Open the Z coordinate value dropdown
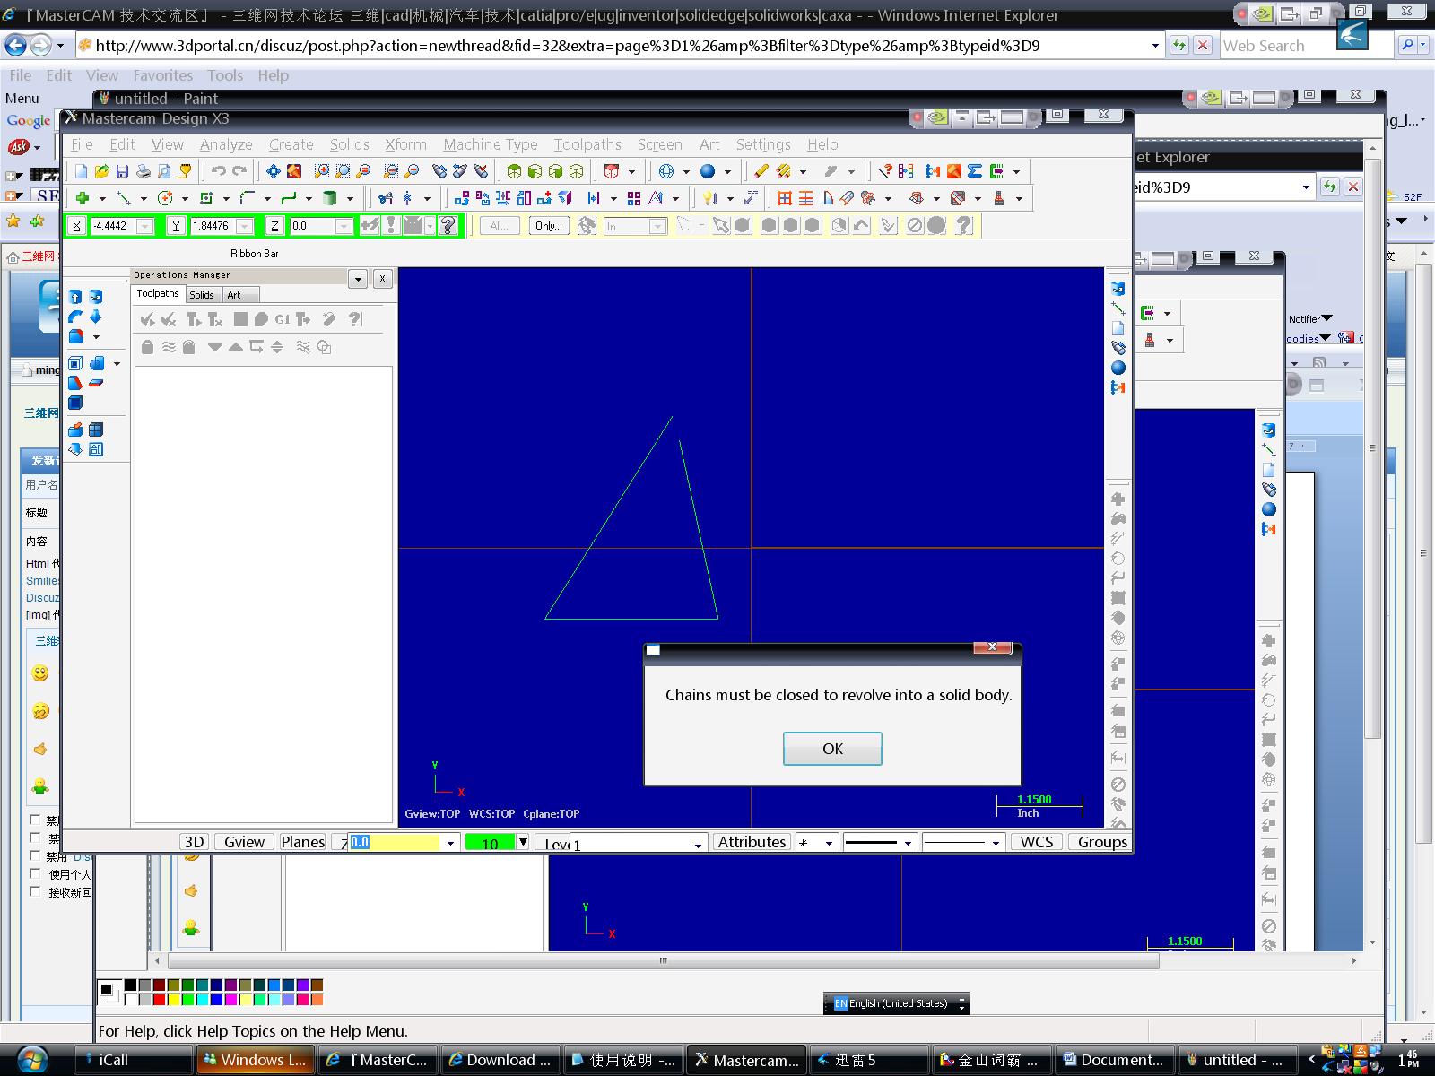The image size is (1435, 1076). pyautogui.click(x=344, y=227)
